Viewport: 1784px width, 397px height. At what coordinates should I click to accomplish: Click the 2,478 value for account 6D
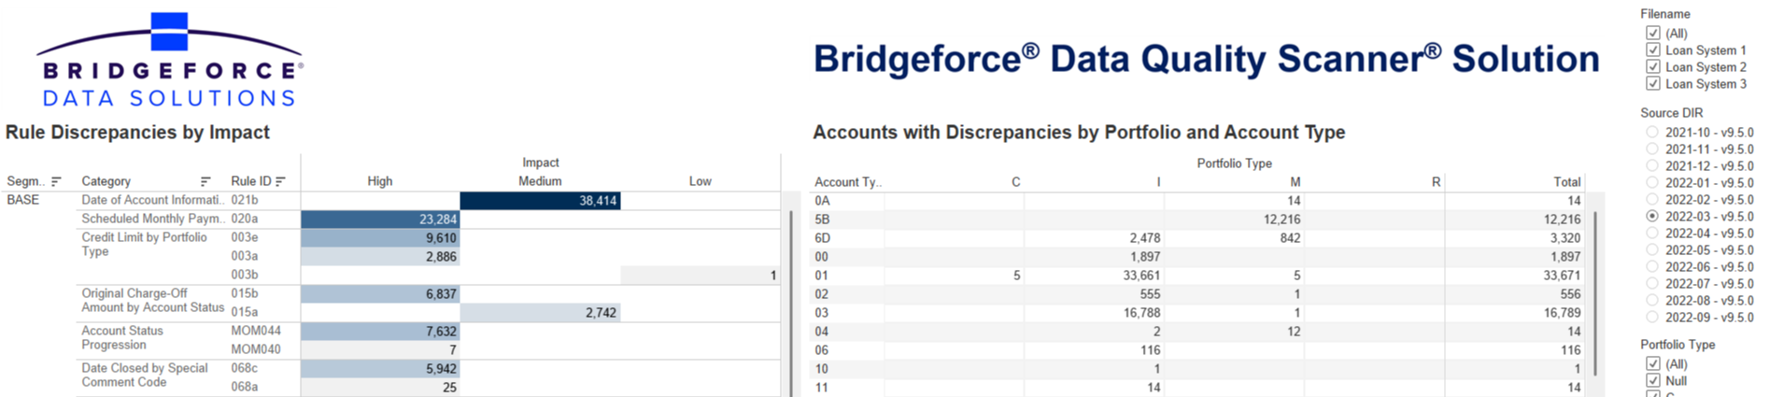(1145, 238)
